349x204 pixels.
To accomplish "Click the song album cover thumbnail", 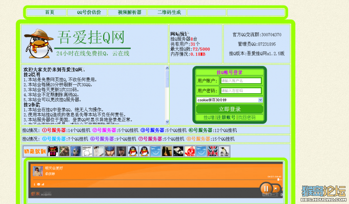I will tap(38, 171).
